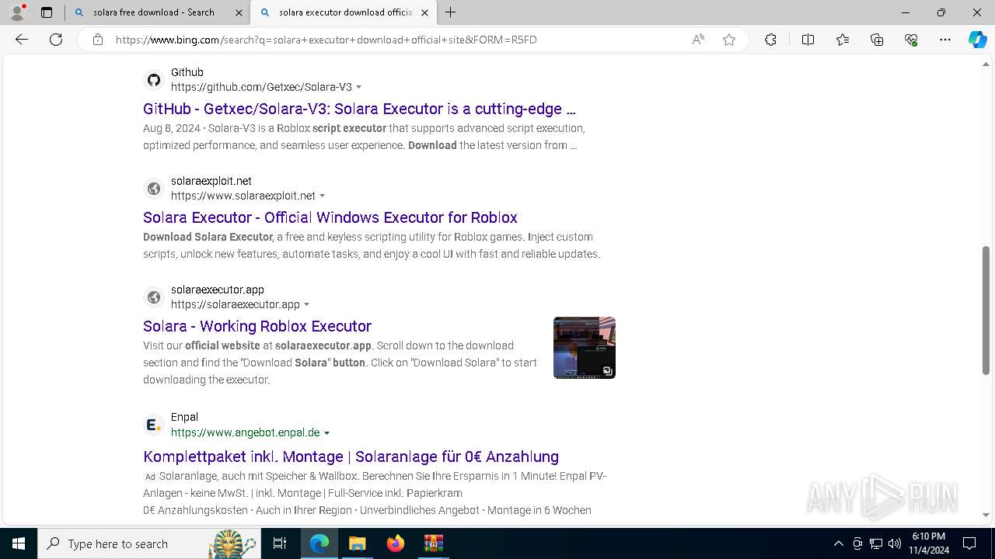Open 'Solara - Working Roblox Executor' link
This screenshot has height=559, width=995.
257,326
